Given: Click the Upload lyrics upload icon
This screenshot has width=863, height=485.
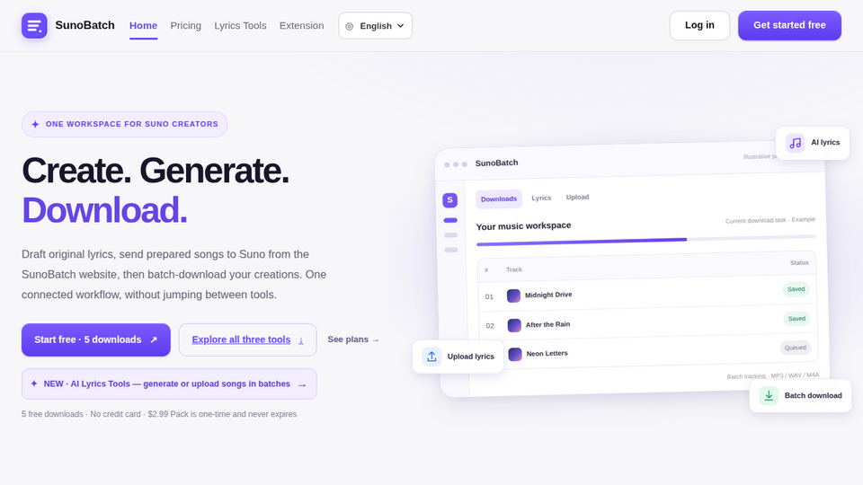Looking at the screenshot, I should tap(431, 357).
